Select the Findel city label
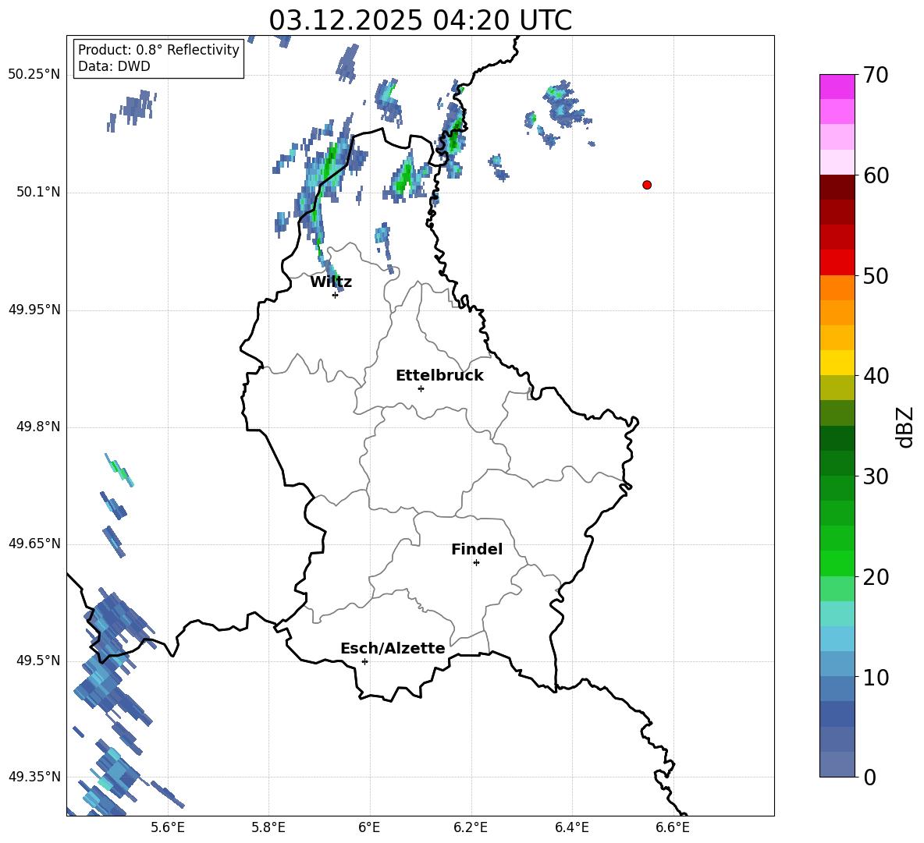The image size is (924, 843). click(x=477, y=549)
